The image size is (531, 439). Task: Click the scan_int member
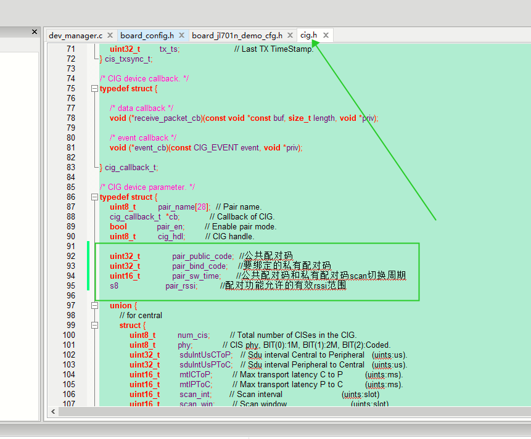(x=196, y=395)
